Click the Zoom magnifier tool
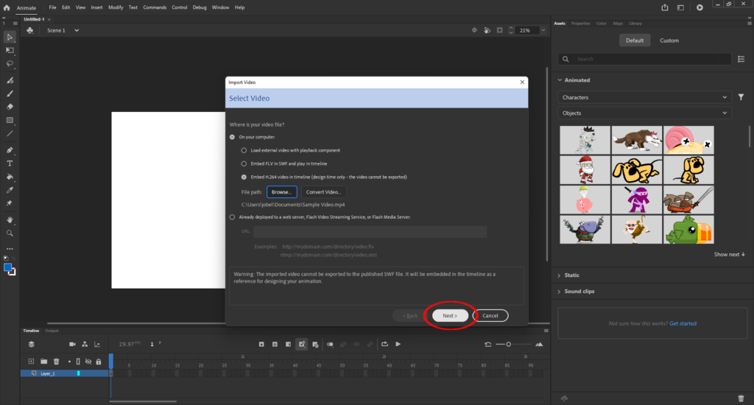Image resolution: width=754 pixels, height=405 pixels. (10, 233)
